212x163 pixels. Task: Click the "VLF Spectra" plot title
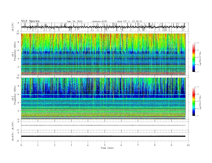tap(30, 21)
